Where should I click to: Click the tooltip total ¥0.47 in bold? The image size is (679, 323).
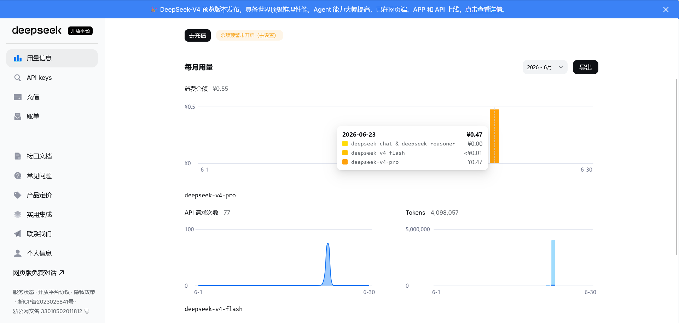pos(475,134)
